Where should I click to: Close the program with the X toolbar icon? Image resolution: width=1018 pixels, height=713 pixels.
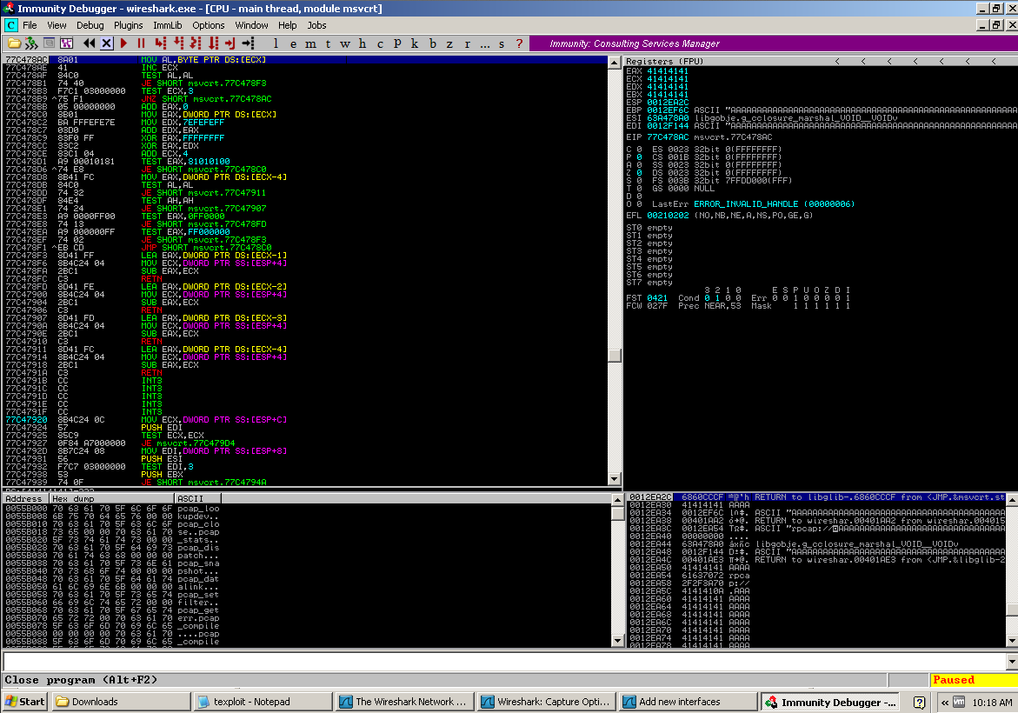[107, 43]
